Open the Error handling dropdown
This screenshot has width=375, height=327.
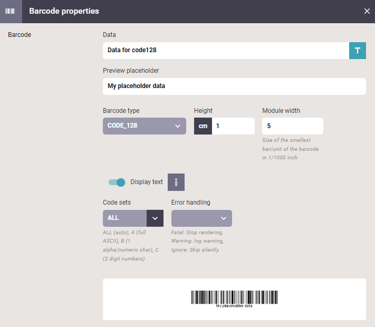(x=201, y=218)
